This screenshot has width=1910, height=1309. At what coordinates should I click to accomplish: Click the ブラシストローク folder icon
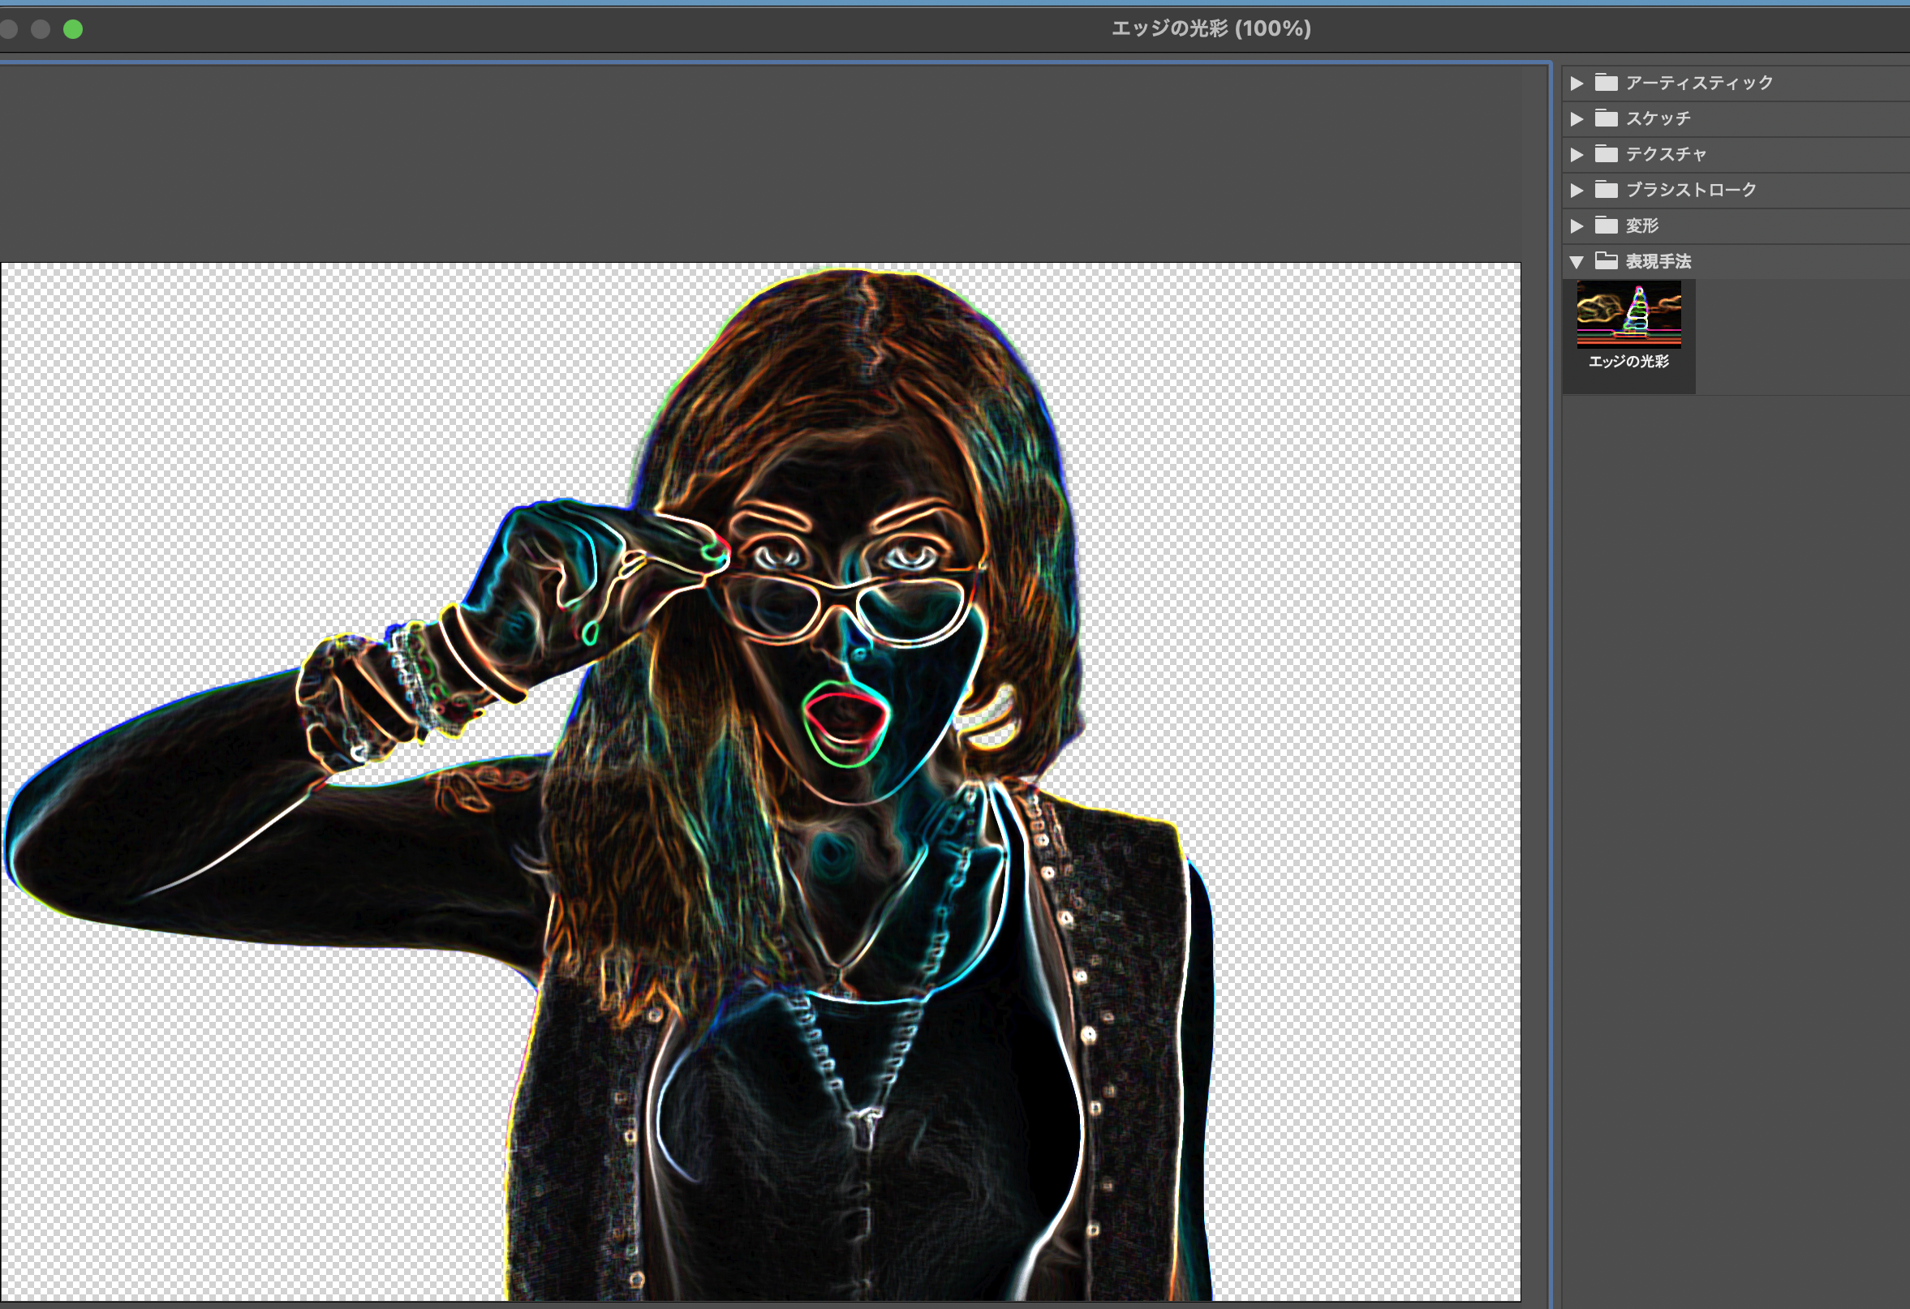[x=1606, y=190]
